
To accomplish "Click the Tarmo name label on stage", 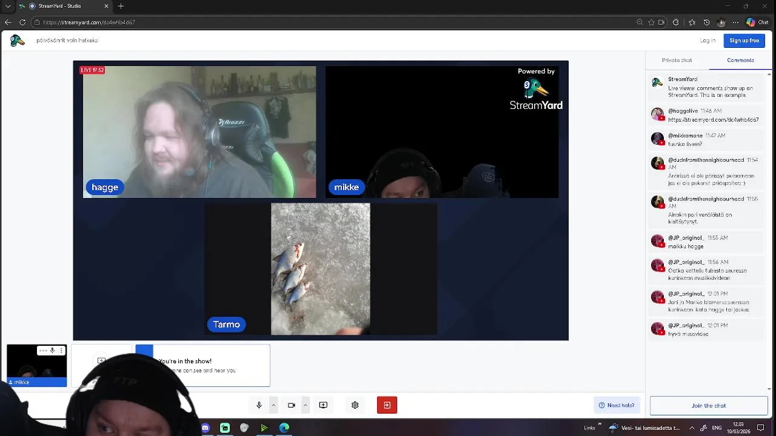I will click(226, 325).
